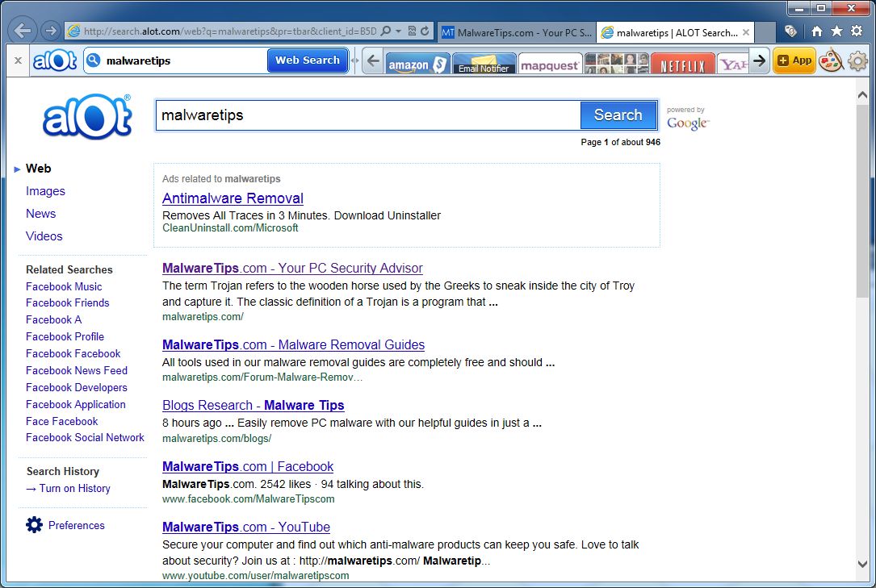The image size is (876, 588).
Task: Open the address bar dropdown arrow
Action: click(398, 31)
